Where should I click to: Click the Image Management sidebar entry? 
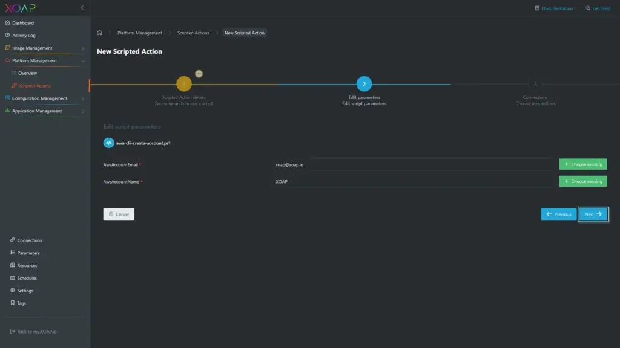(x=32, y=48)
